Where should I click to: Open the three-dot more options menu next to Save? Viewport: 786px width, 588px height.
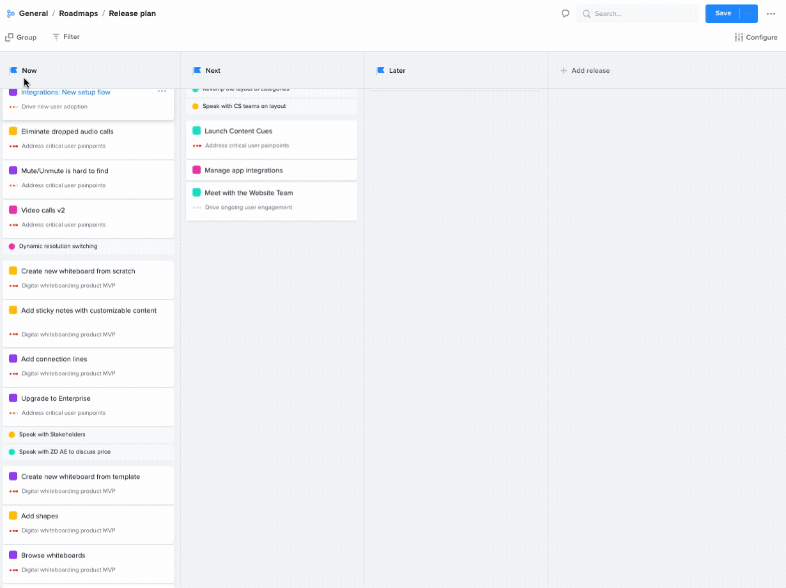[x=771, y=13]
